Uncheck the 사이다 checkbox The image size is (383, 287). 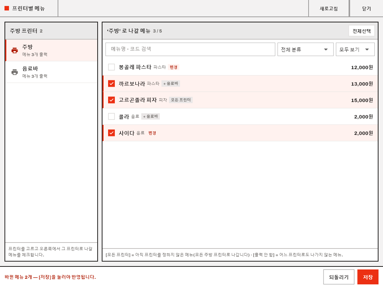(x=111, y=133)
